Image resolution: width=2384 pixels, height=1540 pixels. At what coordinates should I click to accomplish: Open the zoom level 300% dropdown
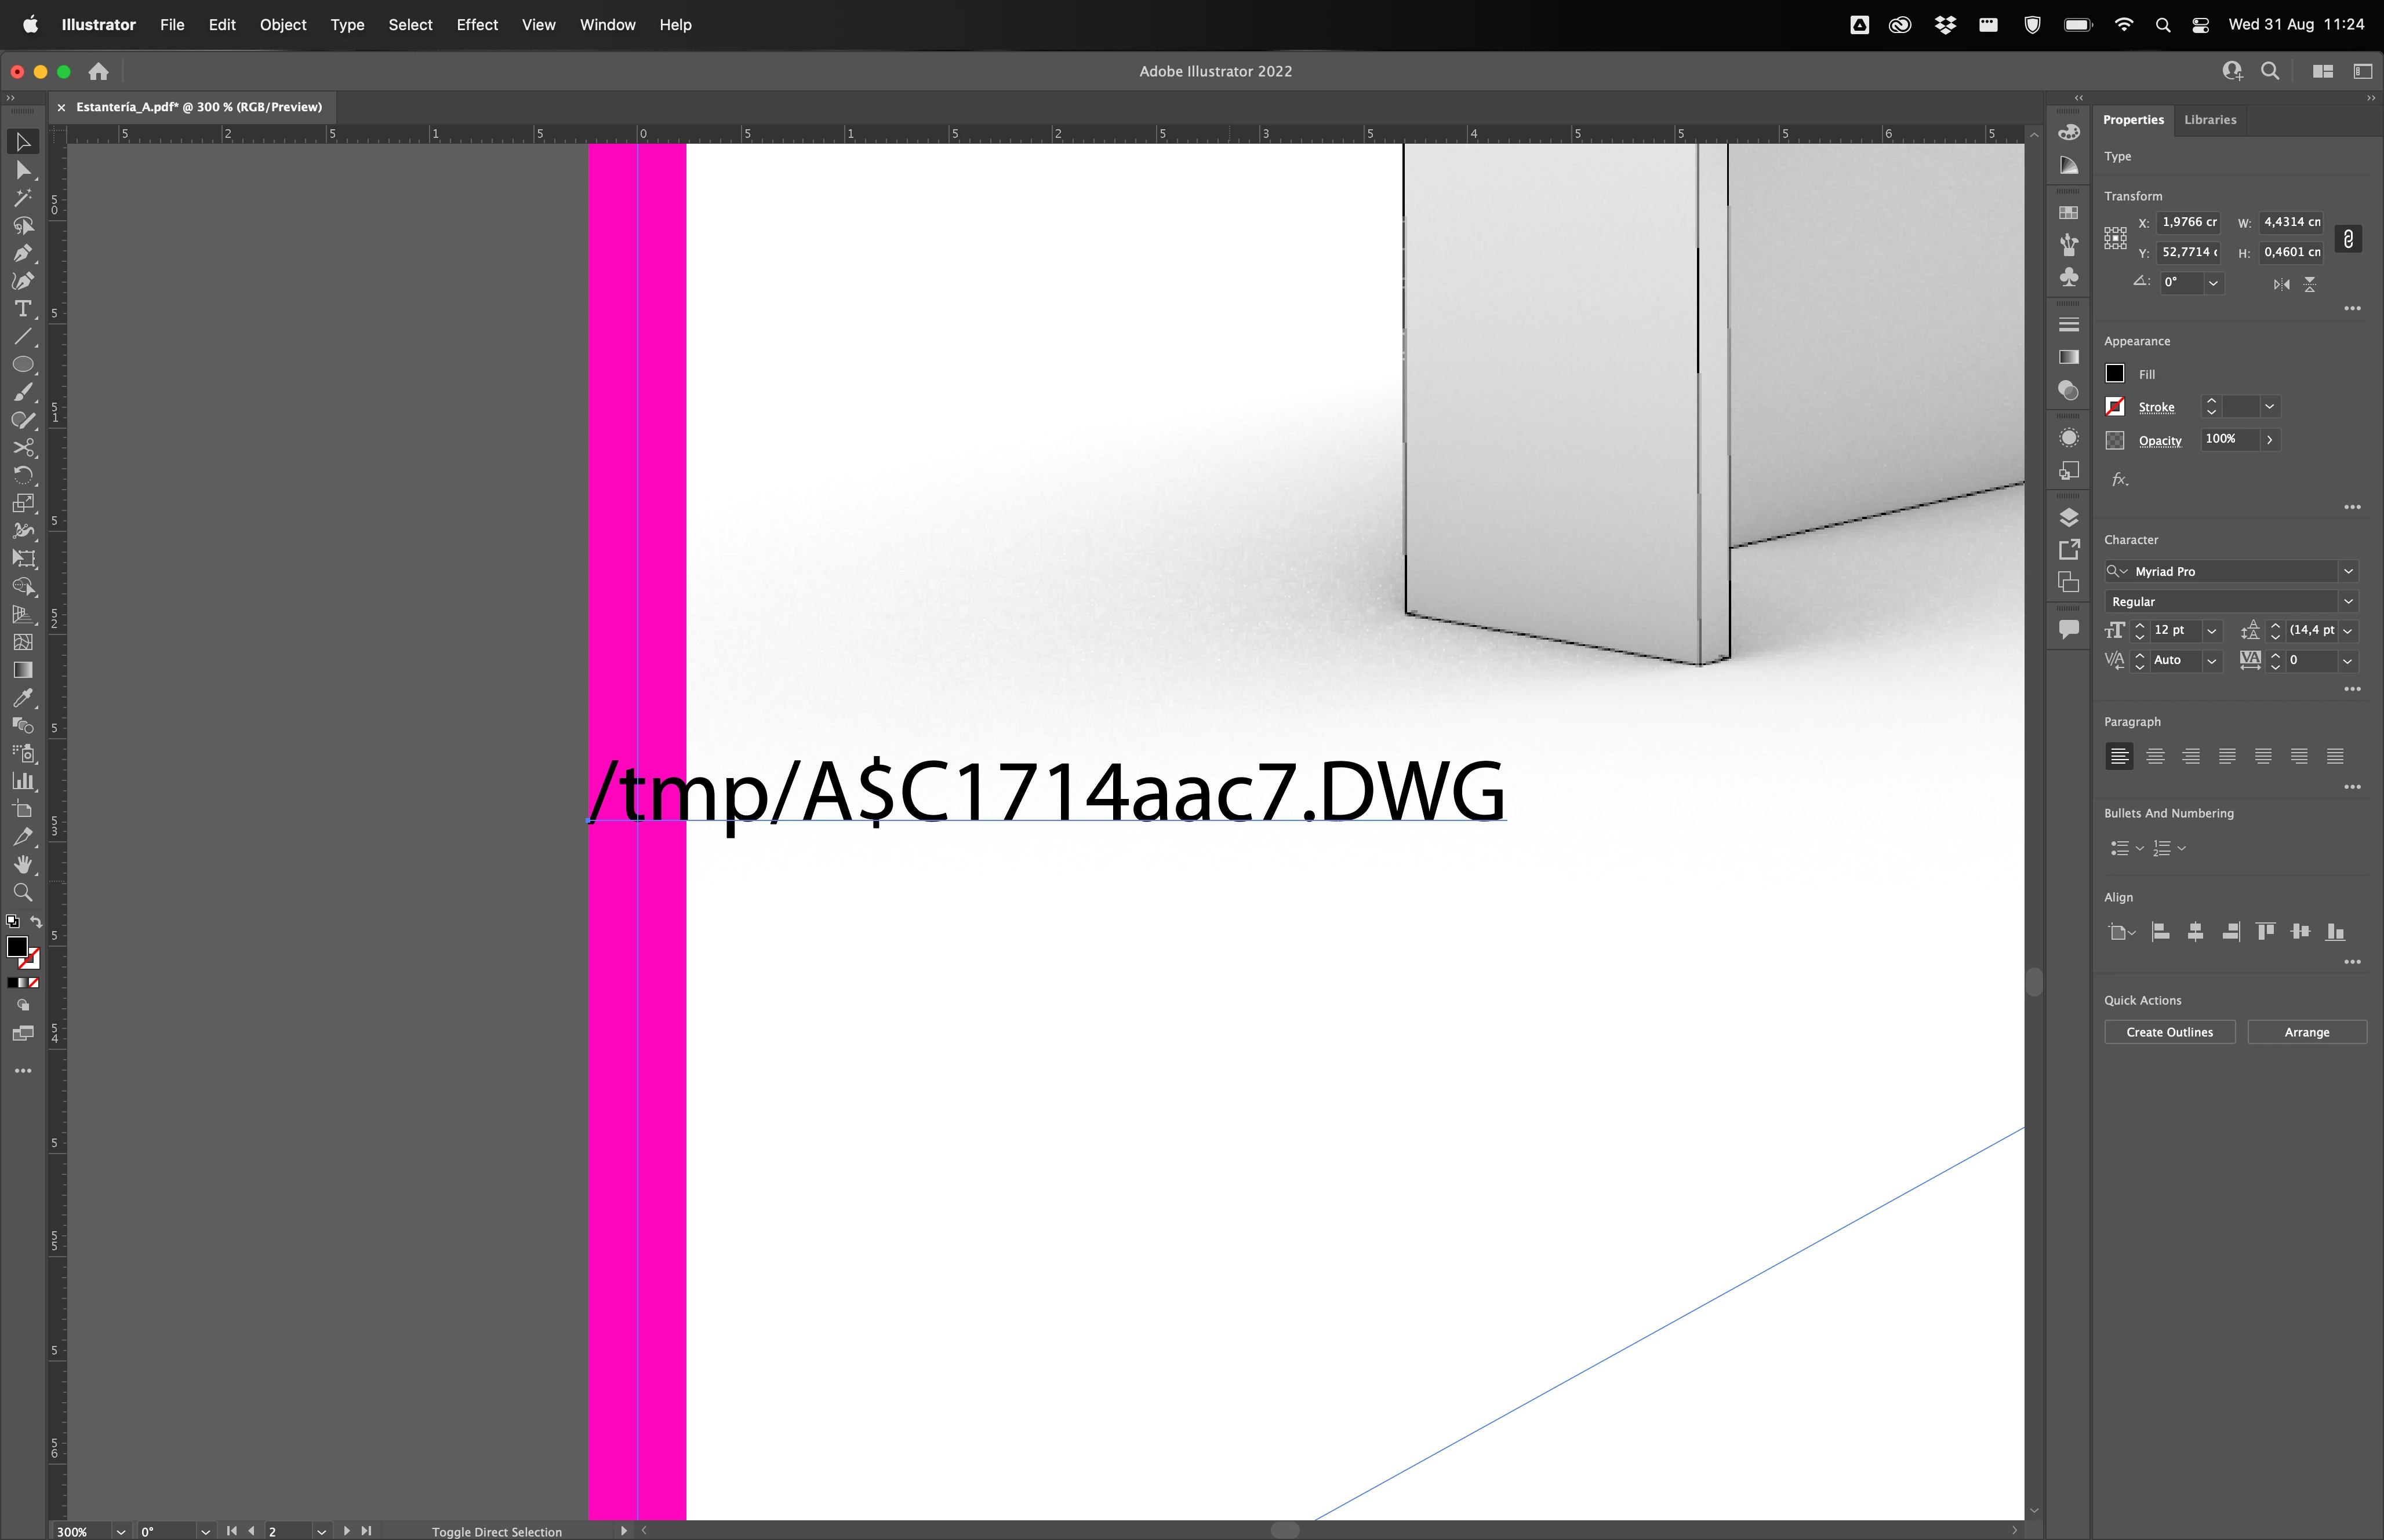120,1531
